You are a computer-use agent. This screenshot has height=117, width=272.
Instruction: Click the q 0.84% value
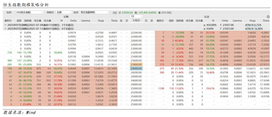pos(209,29)
